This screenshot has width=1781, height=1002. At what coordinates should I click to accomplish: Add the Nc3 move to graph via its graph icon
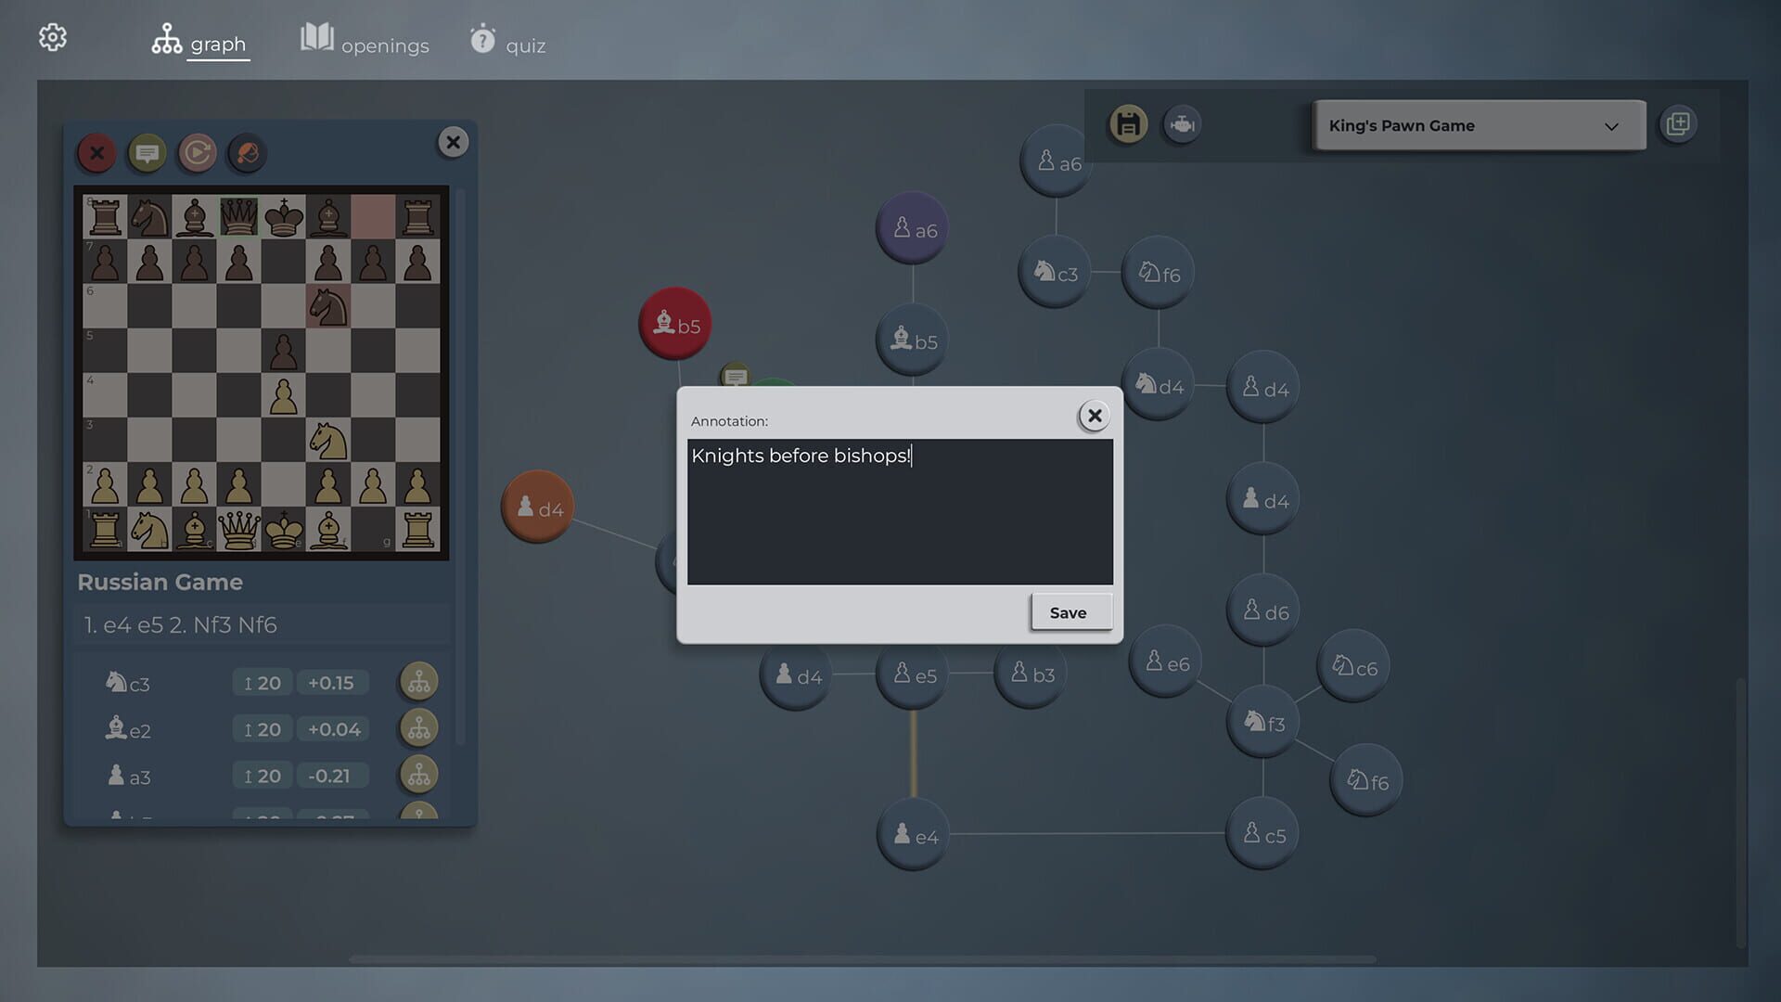click(417, 681)
